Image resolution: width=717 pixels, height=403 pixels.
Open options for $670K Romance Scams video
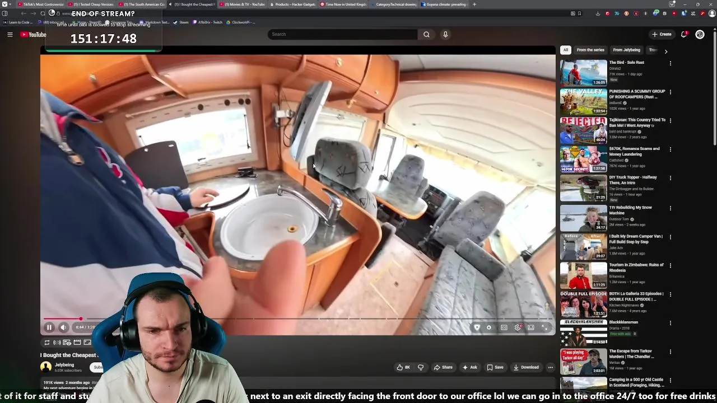670,149
